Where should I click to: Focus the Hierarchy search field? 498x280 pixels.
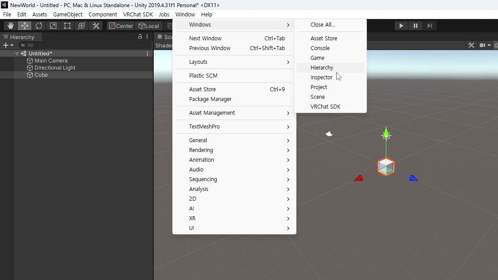pos(85,45)
